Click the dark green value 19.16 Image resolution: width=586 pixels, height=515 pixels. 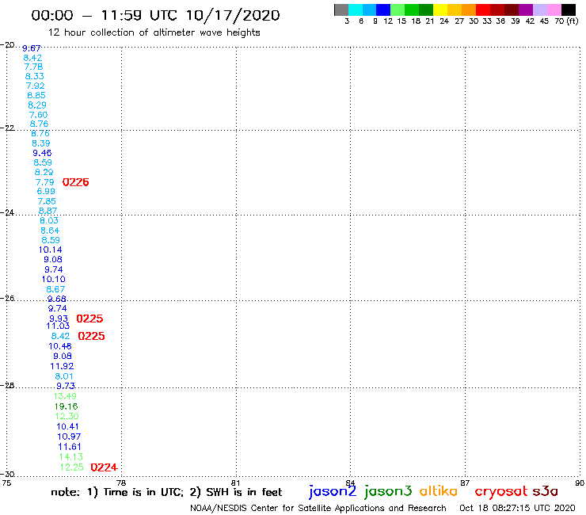pos(67,406)
